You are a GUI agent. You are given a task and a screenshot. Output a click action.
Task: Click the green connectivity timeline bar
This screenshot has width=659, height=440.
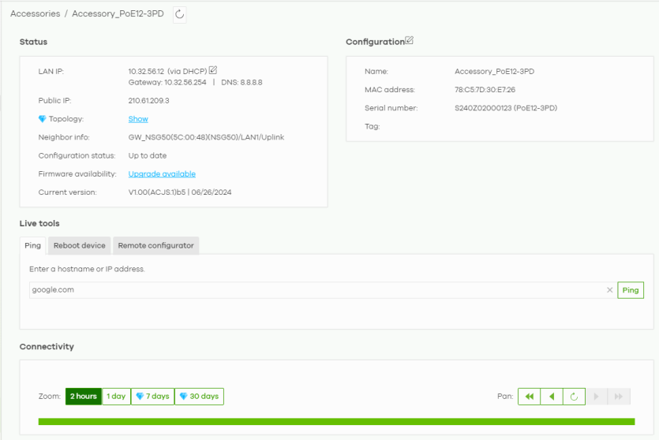(x=336, y=422)
